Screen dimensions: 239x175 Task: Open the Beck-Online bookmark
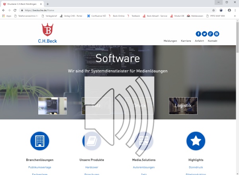click(116, 16)
